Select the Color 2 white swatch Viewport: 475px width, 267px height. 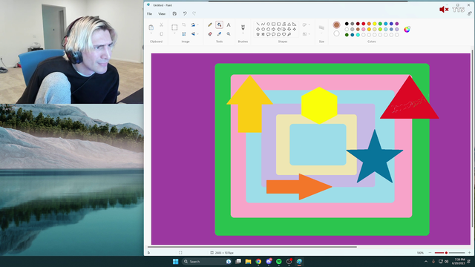(x=336, y=33)
